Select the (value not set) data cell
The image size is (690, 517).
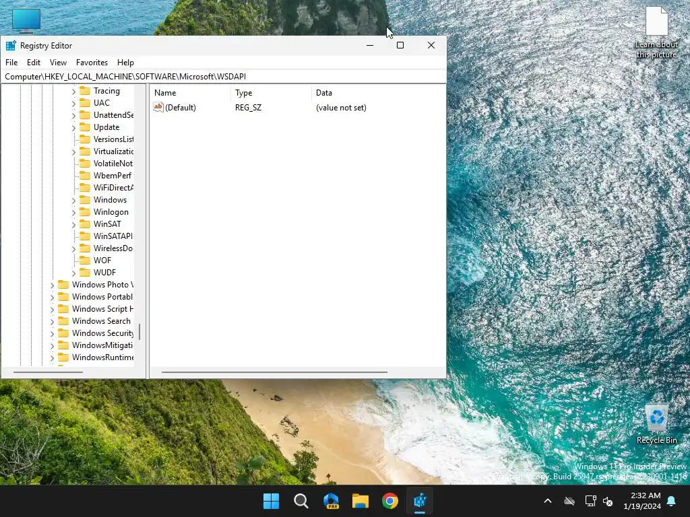[x=341, y=107]
